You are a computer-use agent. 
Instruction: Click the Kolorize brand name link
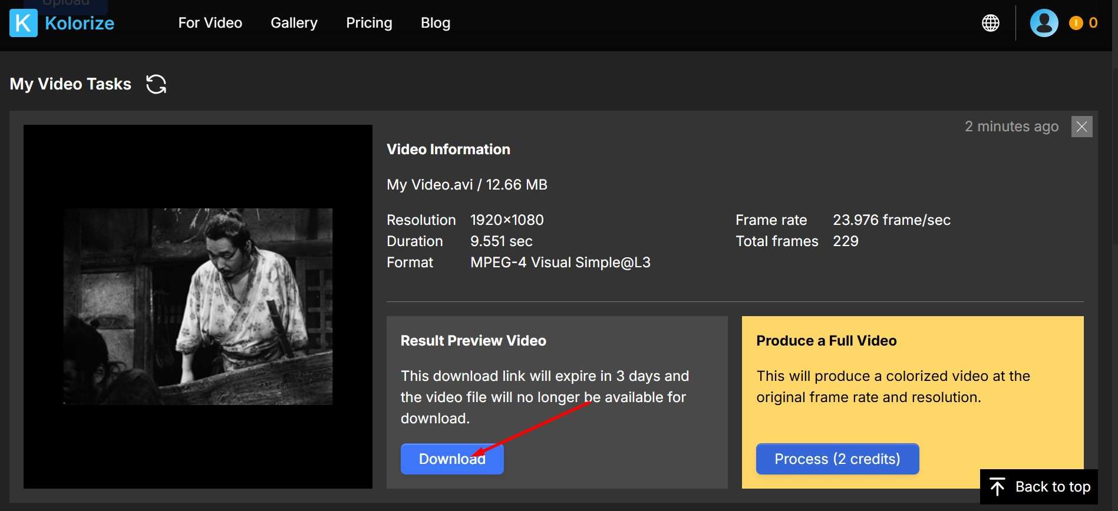80,23
